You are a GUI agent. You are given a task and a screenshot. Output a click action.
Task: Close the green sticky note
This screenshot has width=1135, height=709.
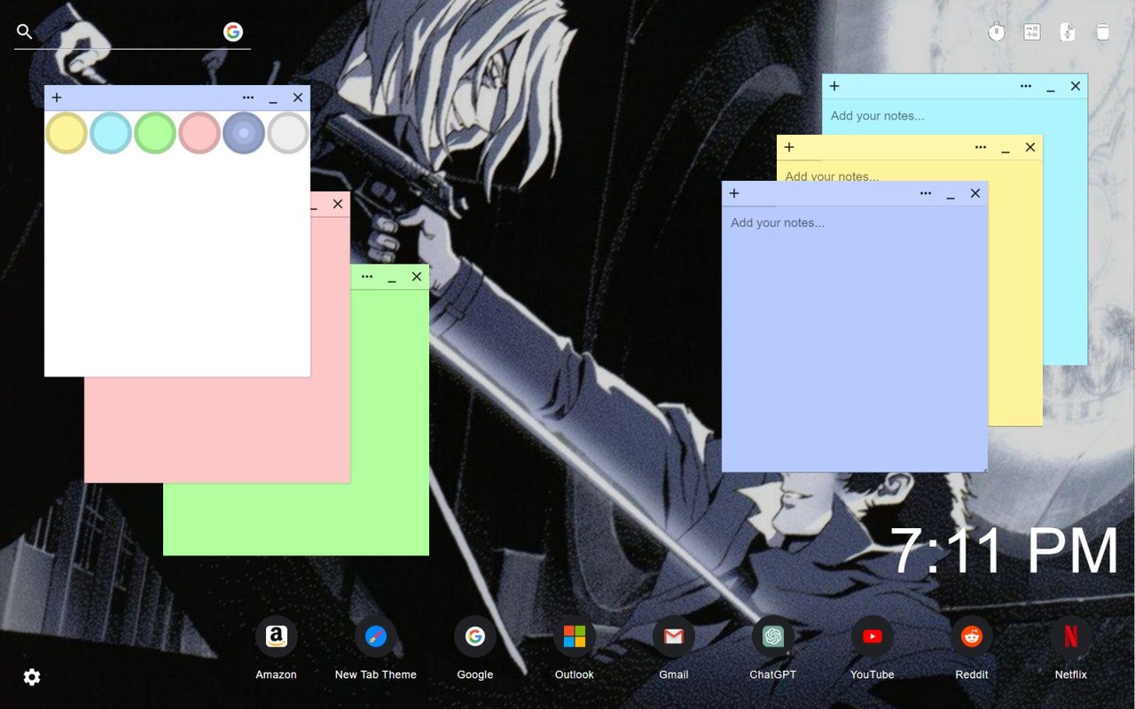point(417,277)
